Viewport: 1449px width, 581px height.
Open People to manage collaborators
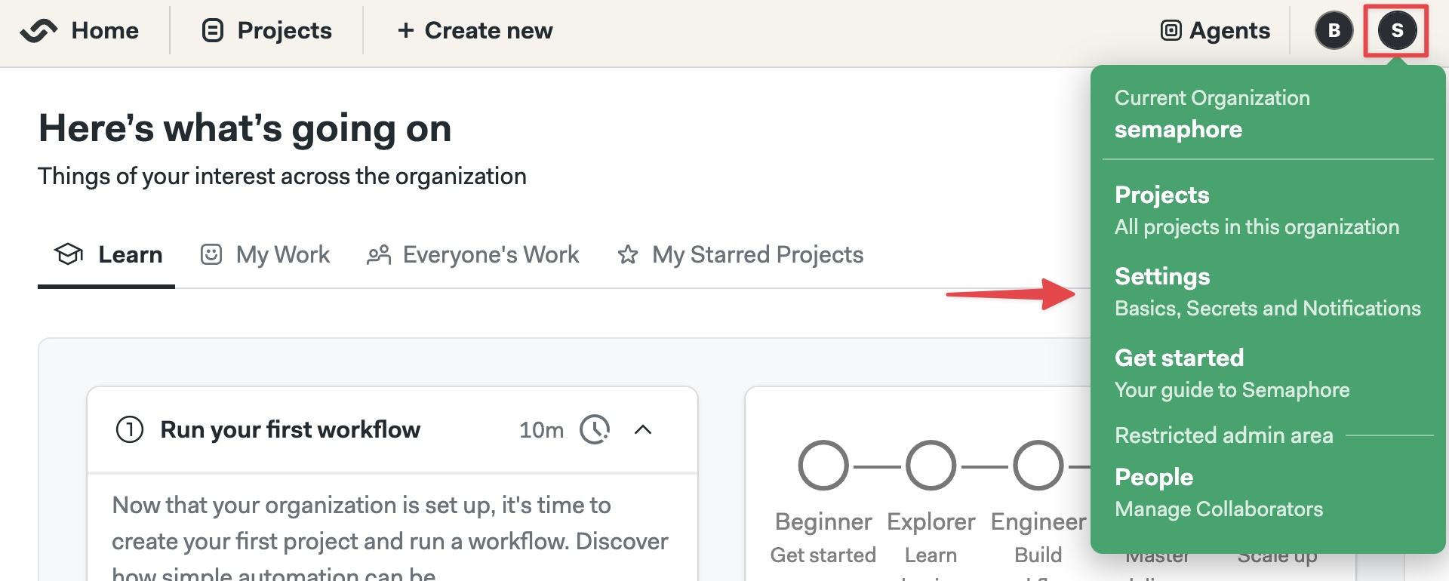coord(1154,478)
